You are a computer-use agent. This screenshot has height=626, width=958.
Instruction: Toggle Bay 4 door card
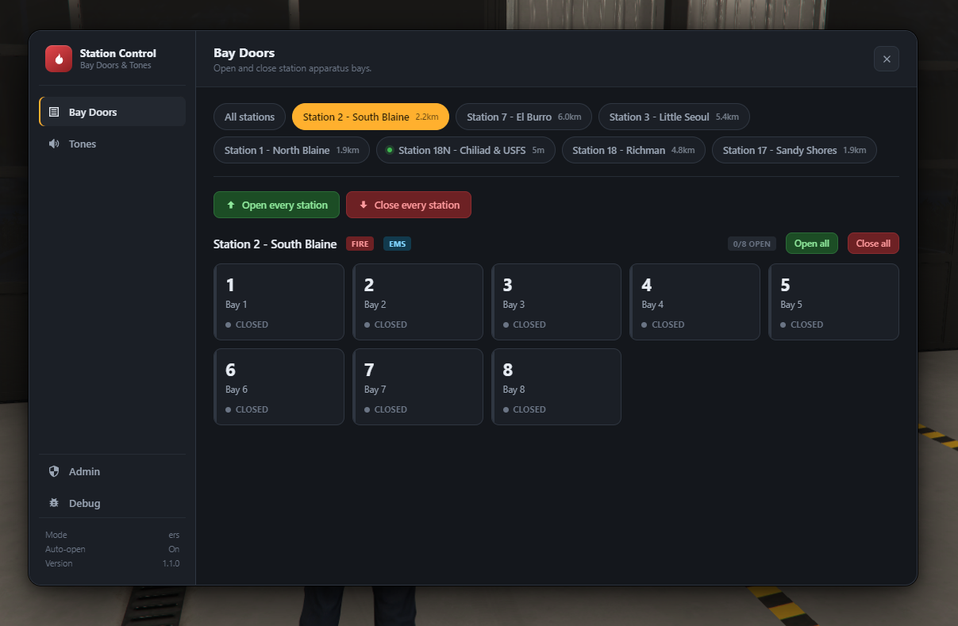click(x=695, y=301)
